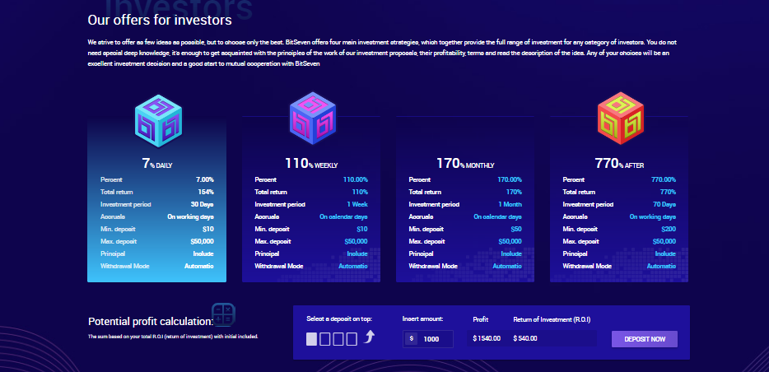
Task: Click "On working days" in the 770% plan
Action: [653, 216]
